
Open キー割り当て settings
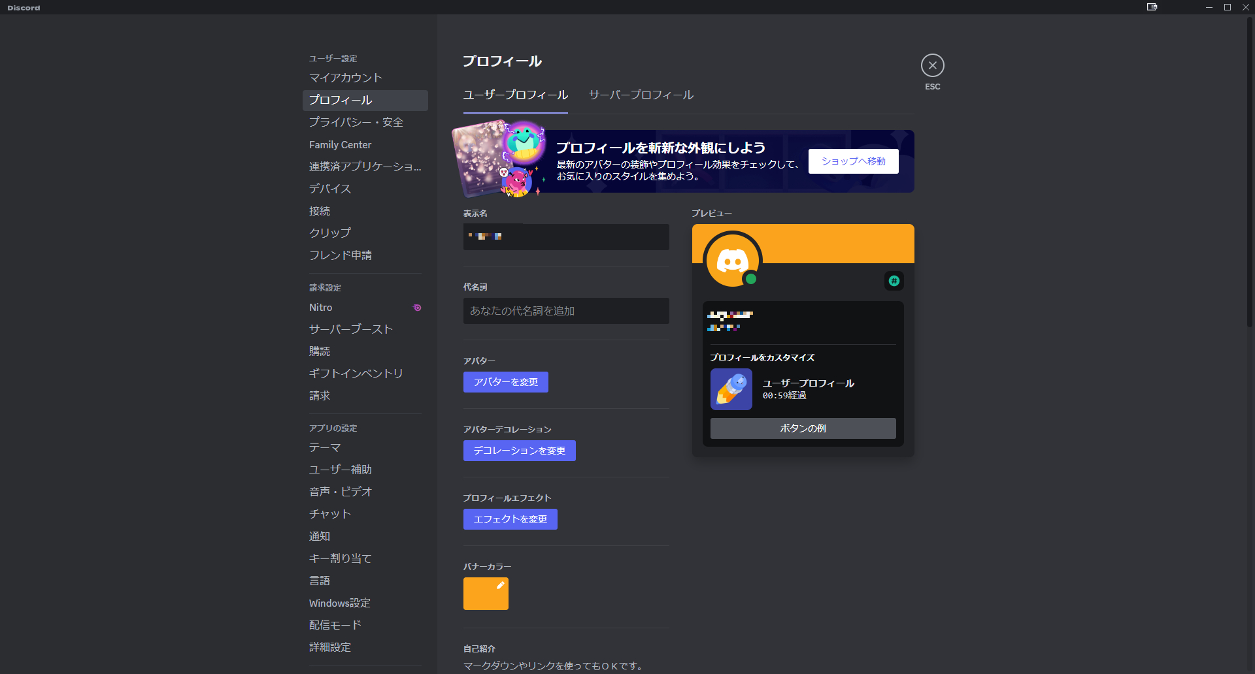365,558
